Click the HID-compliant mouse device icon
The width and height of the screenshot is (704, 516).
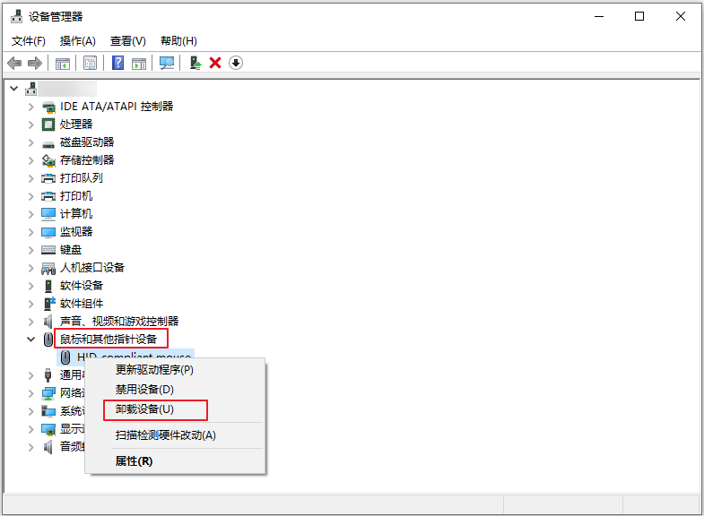65,357
